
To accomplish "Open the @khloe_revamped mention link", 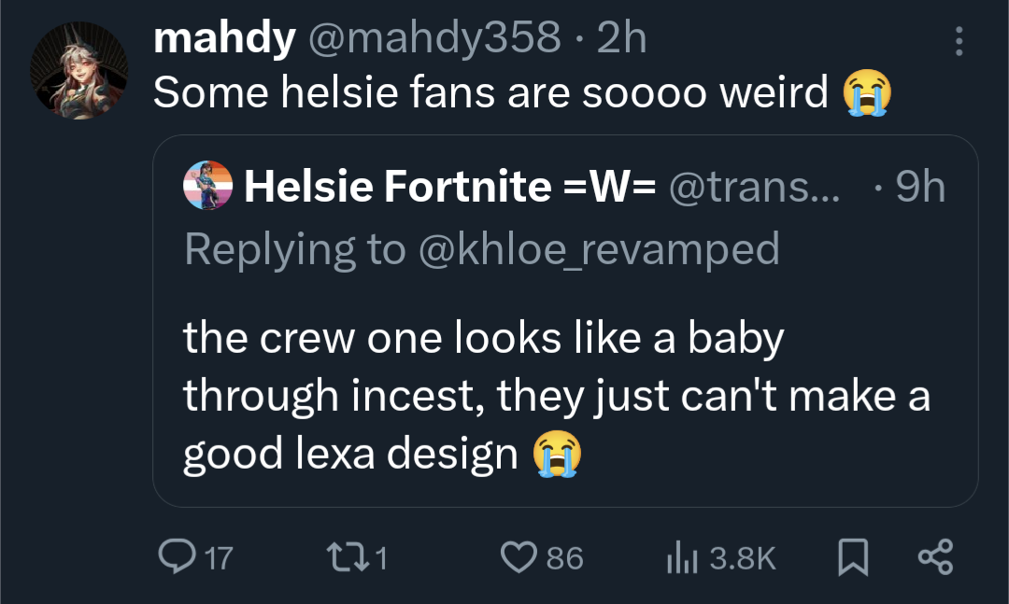I will tap(598, 249).
